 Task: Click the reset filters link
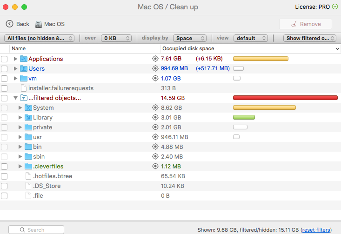(316, 230)
